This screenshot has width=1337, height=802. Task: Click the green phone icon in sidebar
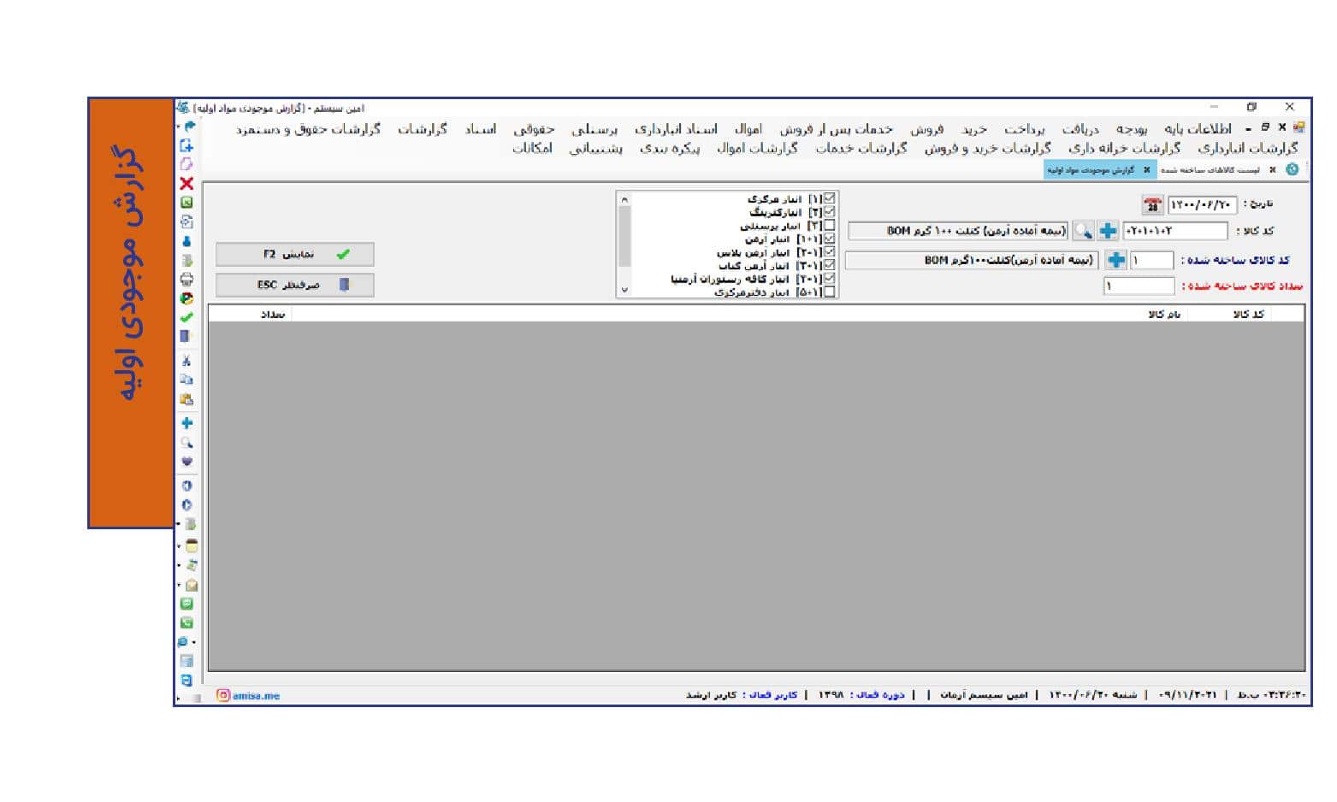tap(186, 622)
